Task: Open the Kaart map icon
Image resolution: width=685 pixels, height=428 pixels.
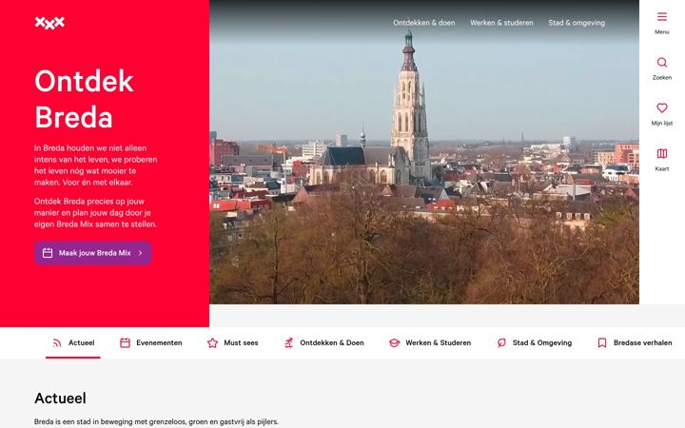Action: tap(662, 153)
